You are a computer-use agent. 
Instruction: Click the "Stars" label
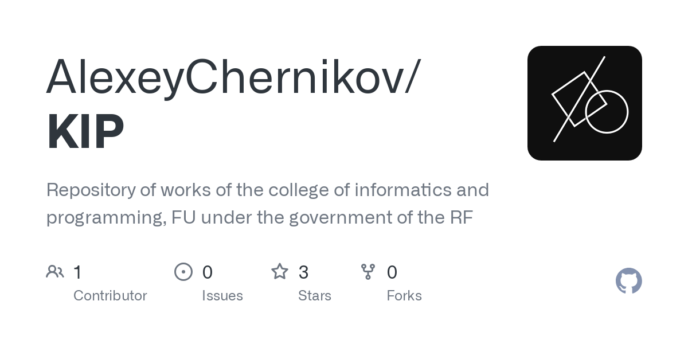point(315,296)
